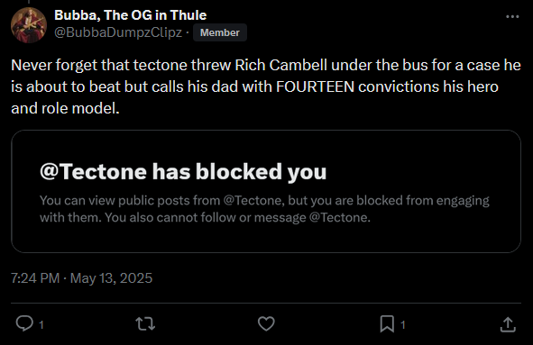Open the display name 'Bubba, The OG in Thule'
The height and width of the screenshot is (345, 533).
pyautogui.click(x=130, y=15)
